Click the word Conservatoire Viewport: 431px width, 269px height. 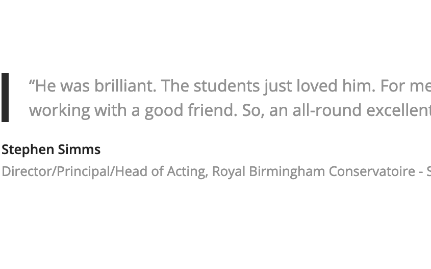372,171
